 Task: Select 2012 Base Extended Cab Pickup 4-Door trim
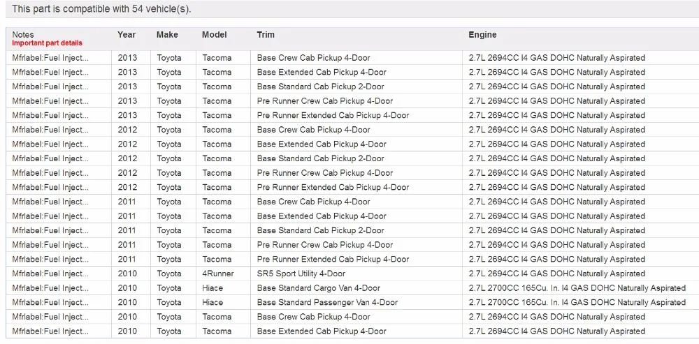tap(322, 144)
